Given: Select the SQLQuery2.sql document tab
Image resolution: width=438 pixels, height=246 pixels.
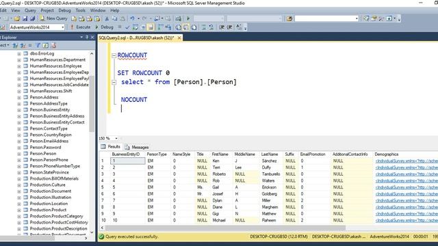Looking at the screenshot, I should click(x=136, y=38).
